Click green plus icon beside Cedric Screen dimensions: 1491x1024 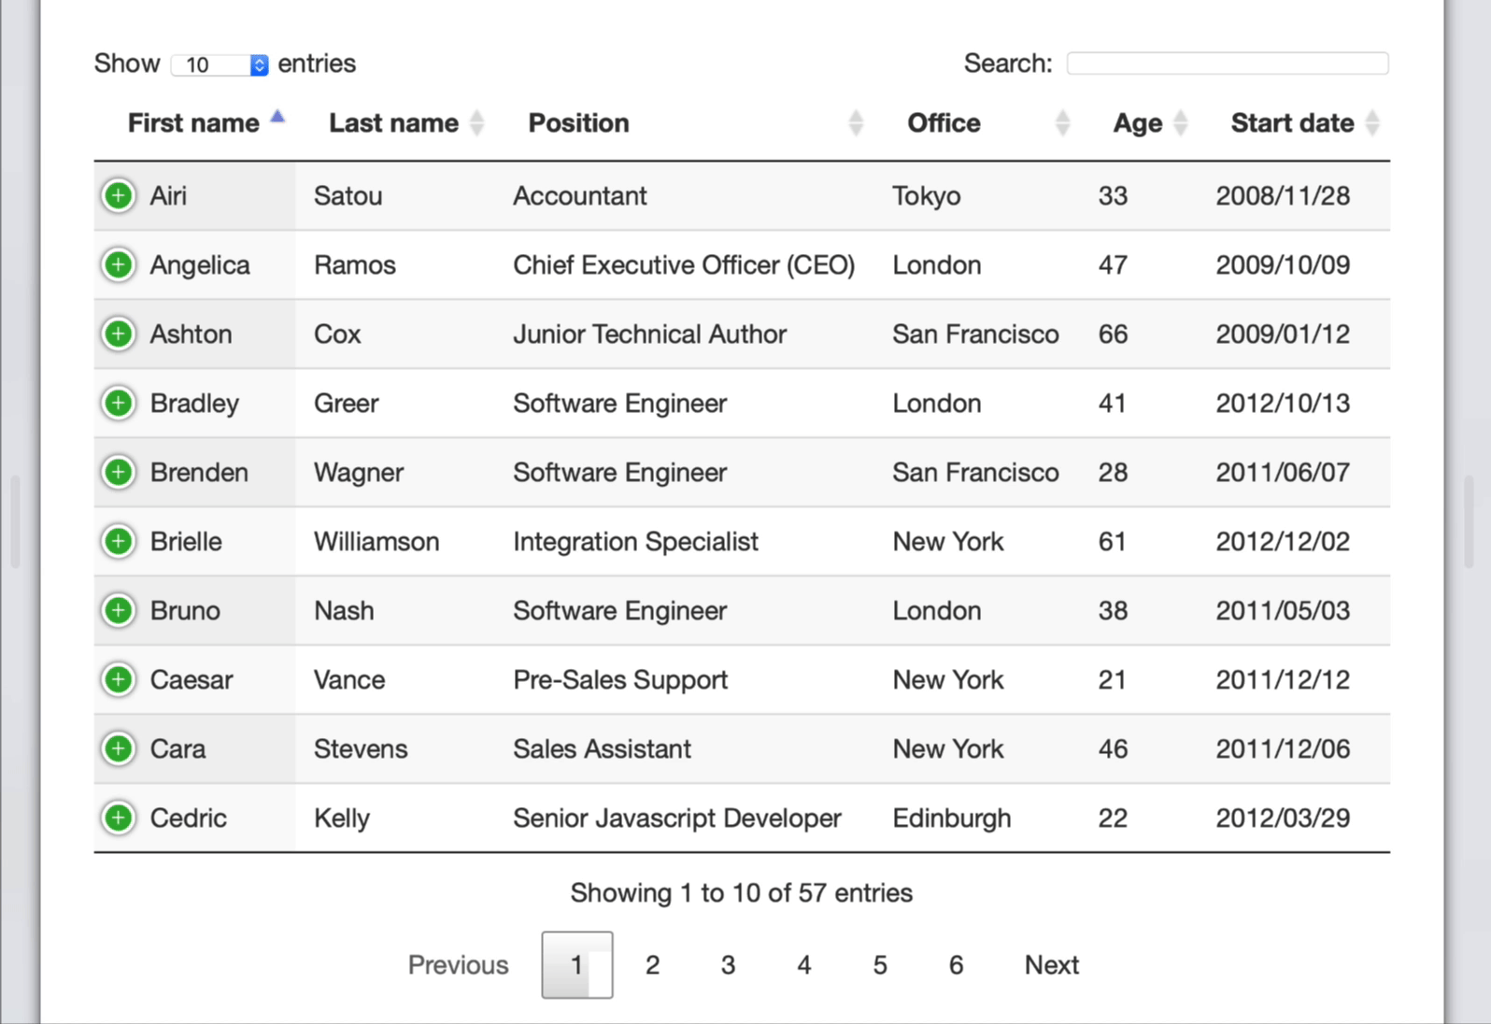119,818
